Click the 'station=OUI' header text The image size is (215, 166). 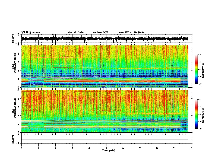click(100, 33)
